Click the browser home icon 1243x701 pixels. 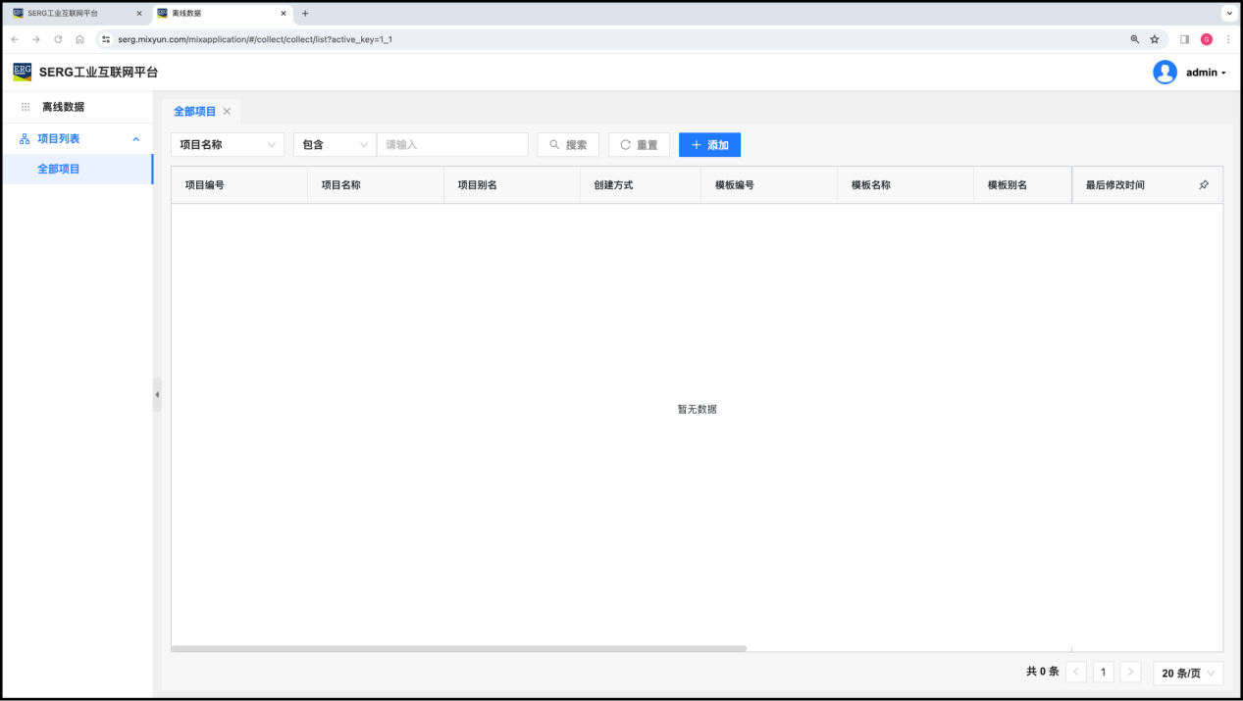click(79, 39)
